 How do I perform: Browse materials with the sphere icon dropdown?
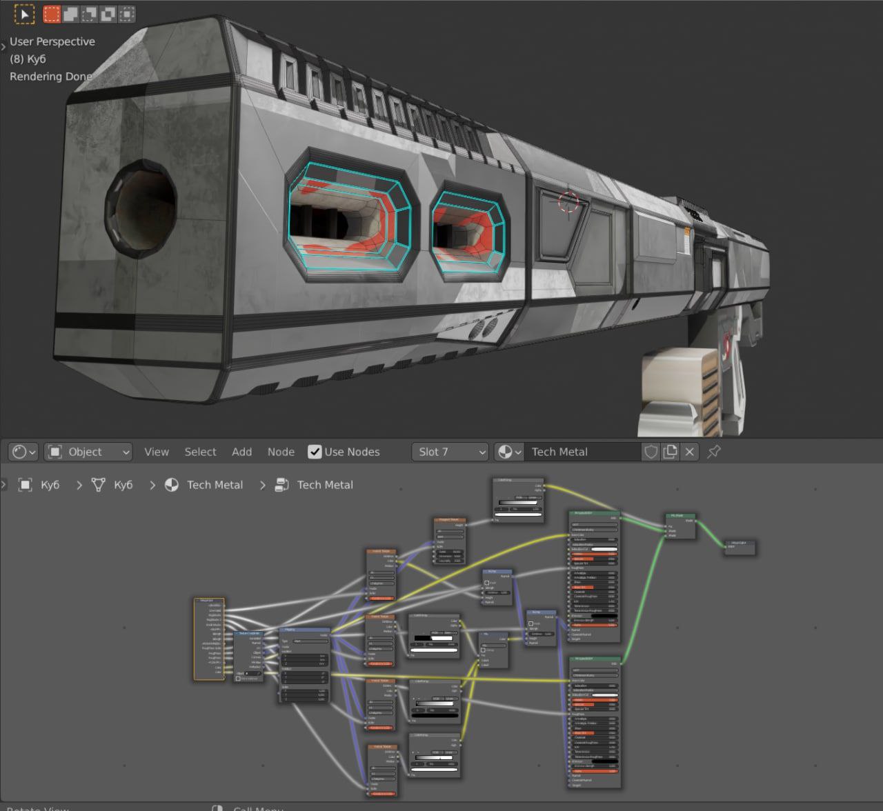tap(509, 452)
